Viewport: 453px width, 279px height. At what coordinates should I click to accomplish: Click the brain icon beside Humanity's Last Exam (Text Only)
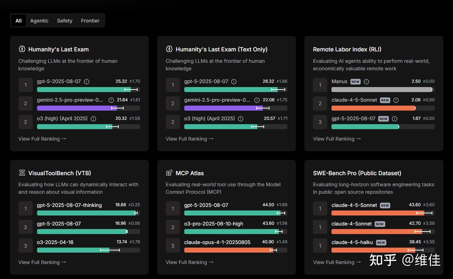pyautogui.click(x=169, y=49)
